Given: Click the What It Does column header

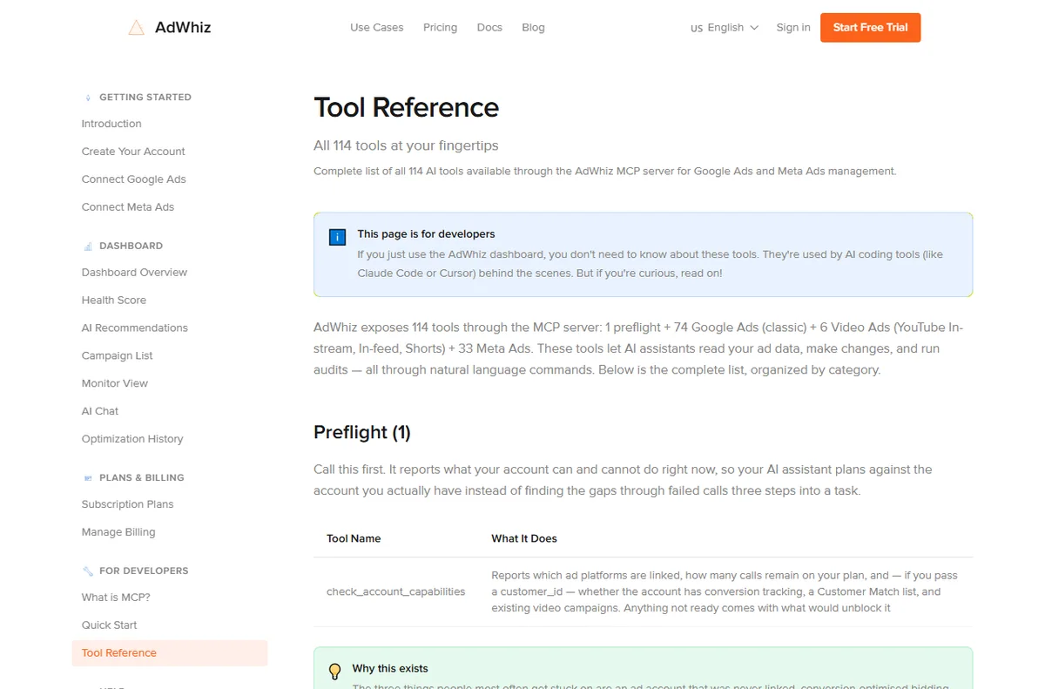Looking at the screenshot, I should pos(524,539).
